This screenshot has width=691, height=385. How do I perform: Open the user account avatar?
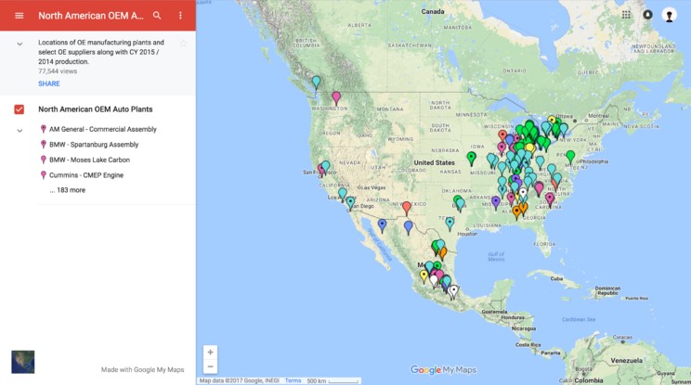point(669,15)
